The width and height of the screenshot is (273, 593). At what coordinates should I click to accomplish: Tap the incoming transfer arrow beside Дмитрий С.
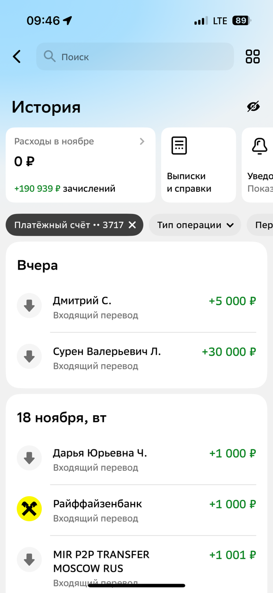click(29, 306)
